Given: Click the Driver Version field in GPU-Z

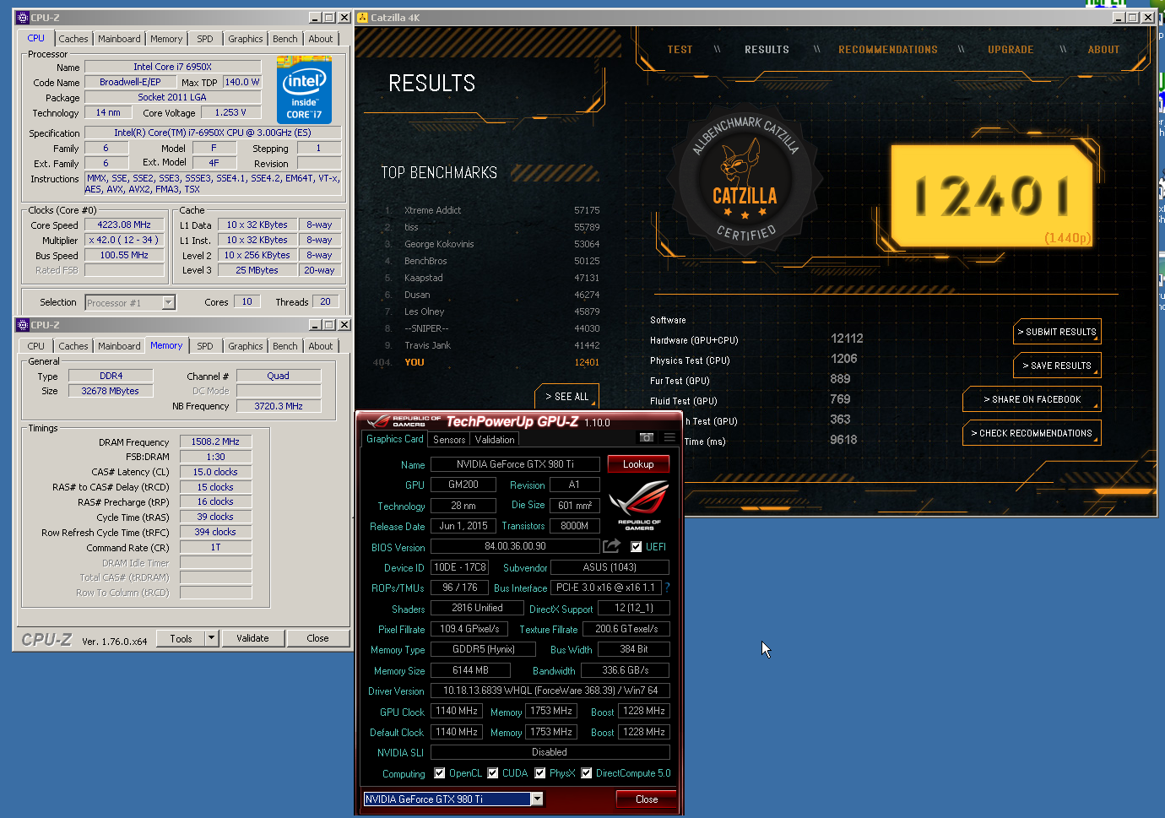Looking at the screenshot, I should point(550,691).
